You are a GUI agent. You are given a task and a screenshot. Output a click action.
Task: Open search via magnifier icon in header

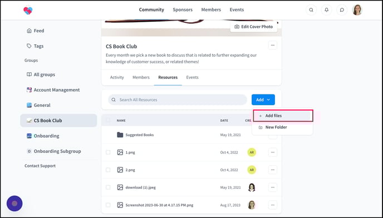tap(311, 10)
